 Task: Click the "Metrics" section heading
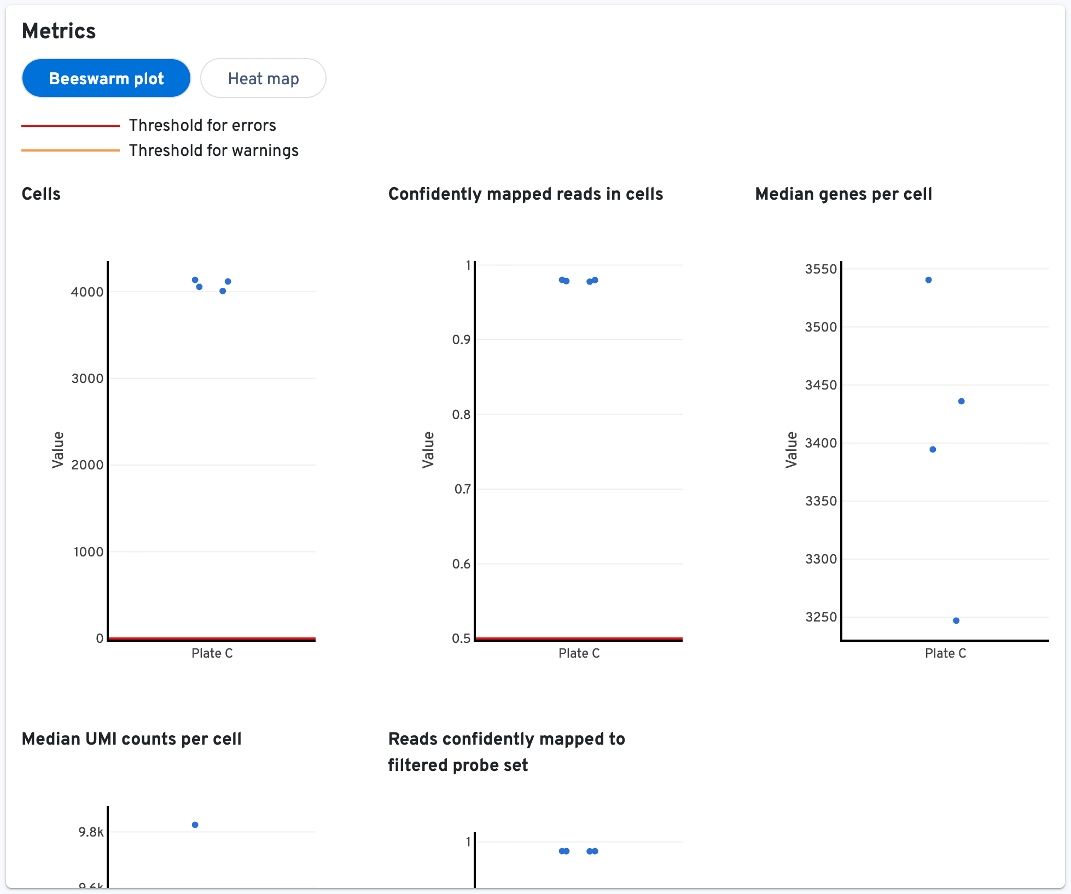(x=59, y=31)
